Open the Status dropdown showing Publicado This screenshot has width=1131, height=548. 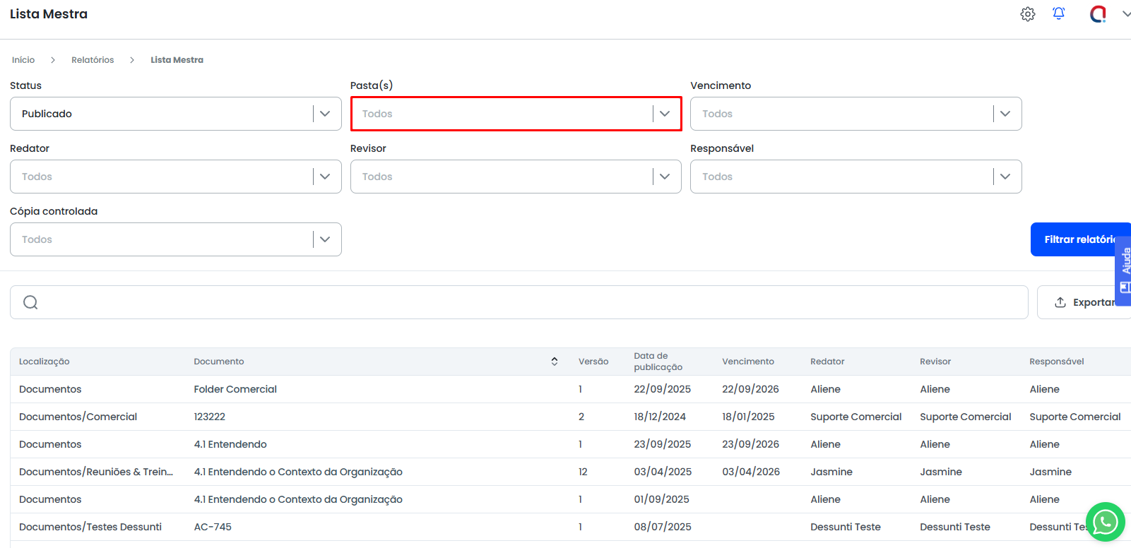pyautogui.click(x=175, y=114)
